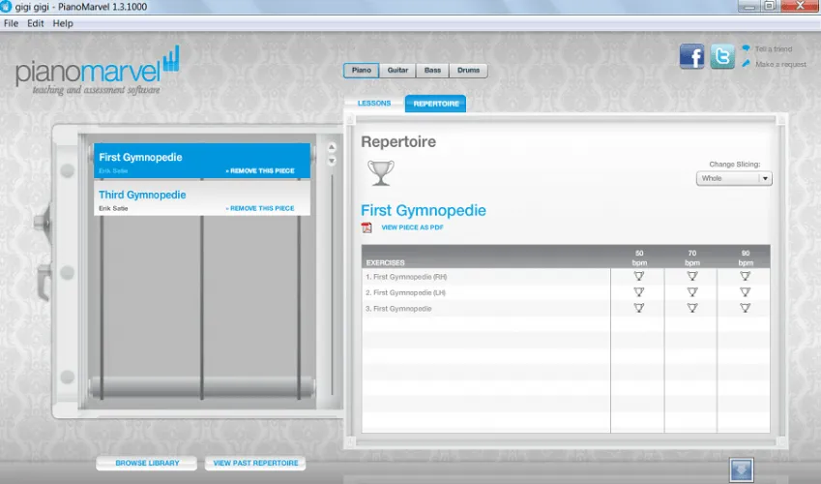The image size is (821, 484).
Task: Click the repertoire list scroll down arrow
Action: (332, 161)
